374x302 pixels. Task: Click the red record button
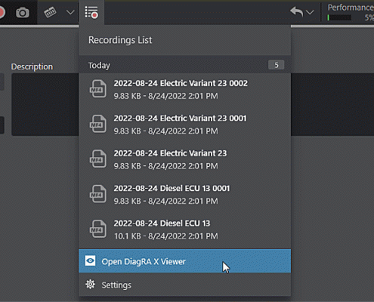click(x=2, y=13)
